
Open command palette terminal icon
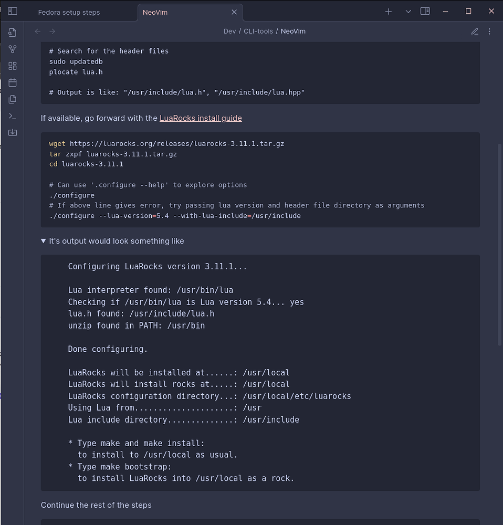(x=13, y=116)
